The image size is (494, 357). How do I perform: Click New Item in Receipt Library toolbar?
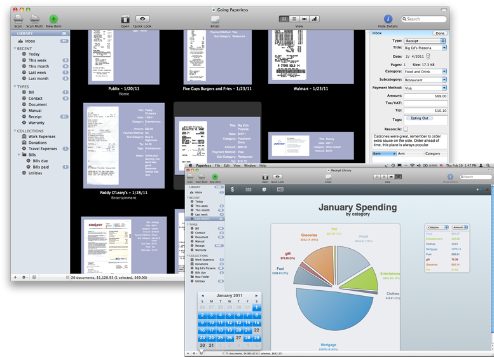point(215,178)
